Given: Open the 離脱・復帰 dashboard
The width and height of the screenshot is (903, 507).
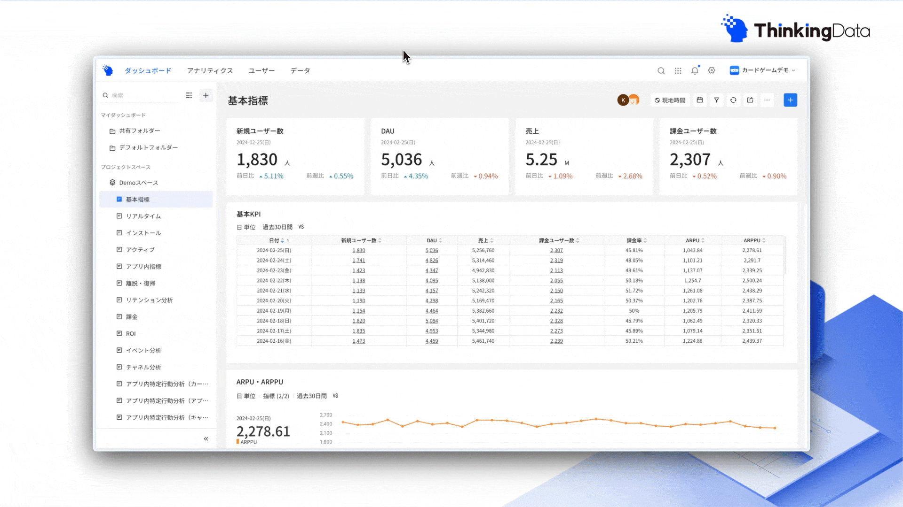Looking at the screenshot, I should pos(156,283).
